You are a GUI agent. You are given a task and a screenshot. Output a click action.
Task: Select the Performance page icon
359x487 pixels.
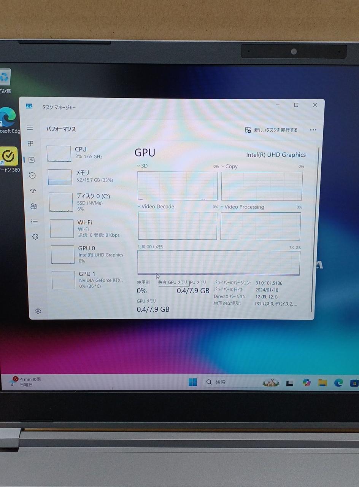tap(32, 160)
